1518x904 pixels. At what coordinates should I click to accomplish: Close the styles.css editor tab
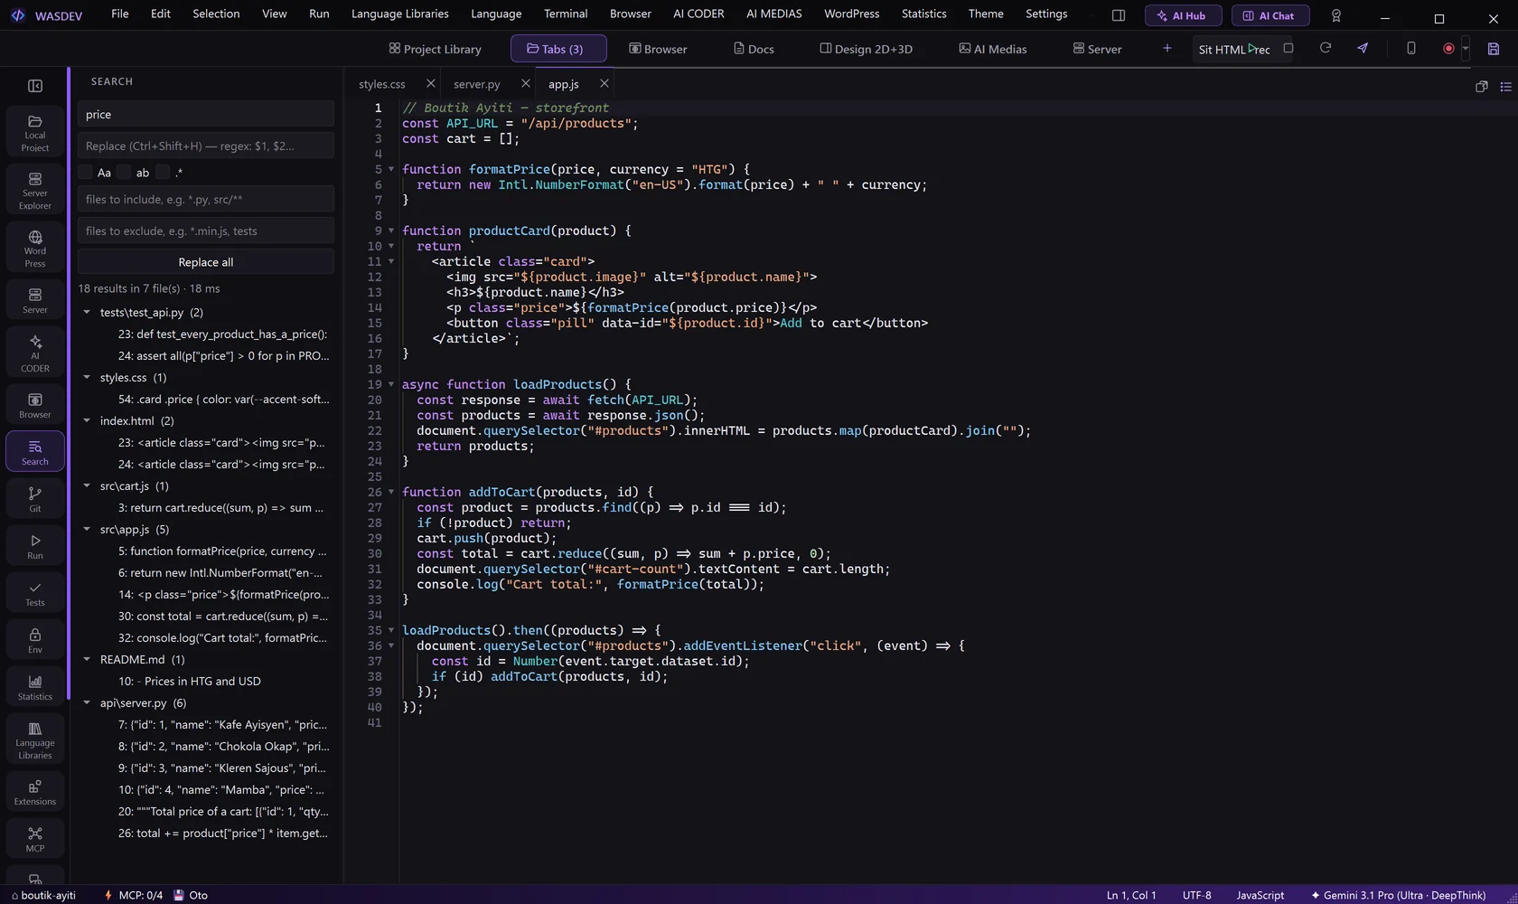click(431, 83)
